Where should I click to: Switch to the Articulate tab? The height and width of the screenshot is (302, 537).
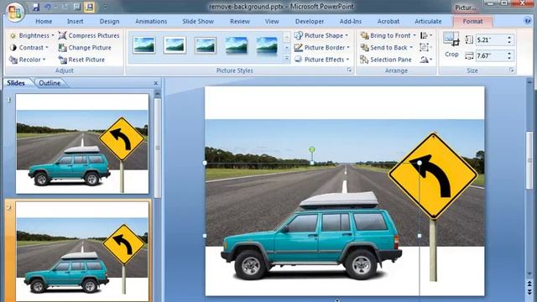point(428,21)
